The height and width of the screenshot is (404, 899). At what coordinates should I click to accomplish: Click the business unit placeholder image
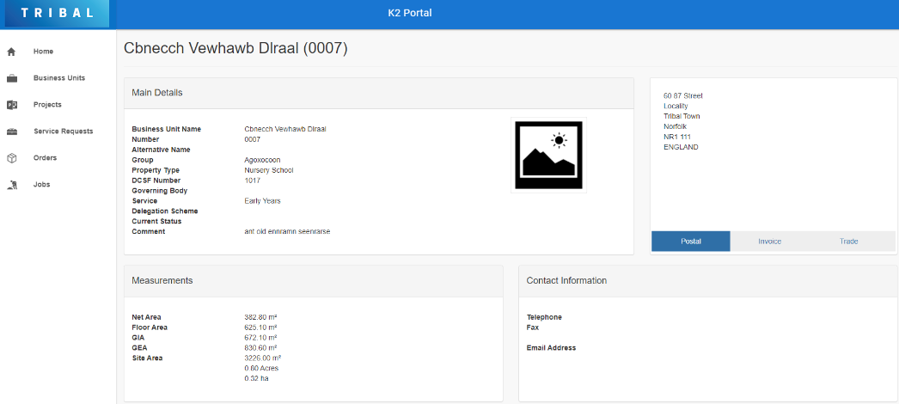tap(548, 155)
